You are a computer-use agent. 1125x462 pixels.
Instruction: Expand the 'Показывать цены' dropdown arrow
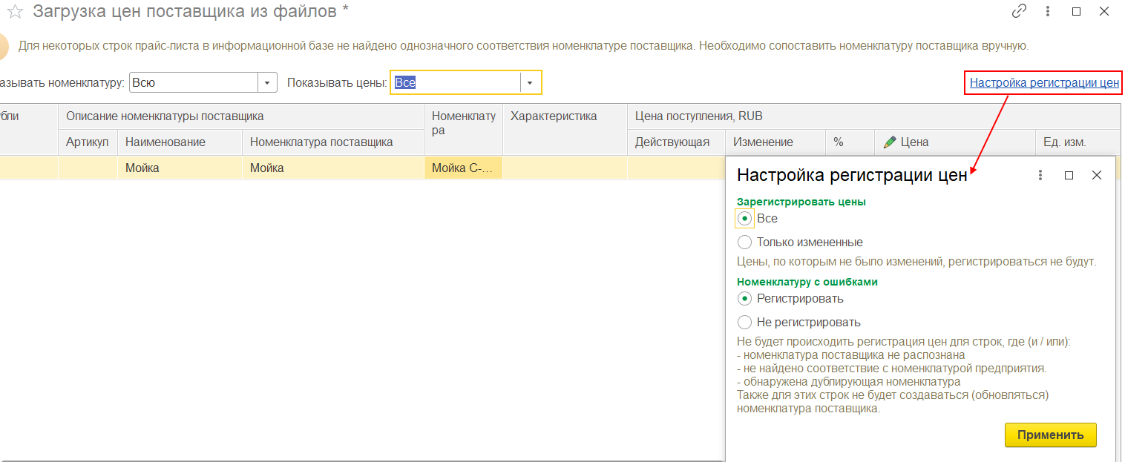(530, 82)
